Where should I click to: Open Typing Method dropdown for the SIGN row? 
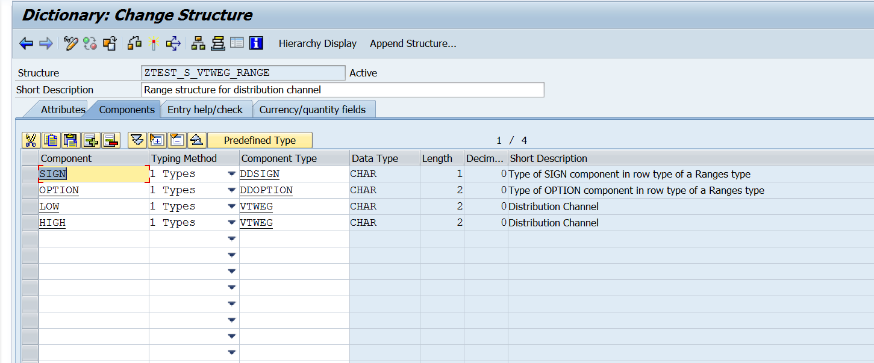point(231,174)
